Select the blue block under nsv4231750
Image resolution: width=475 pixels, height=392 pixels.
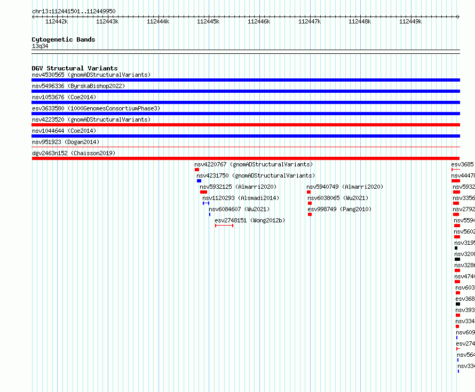pyautogui.click(x=199, y=181)
